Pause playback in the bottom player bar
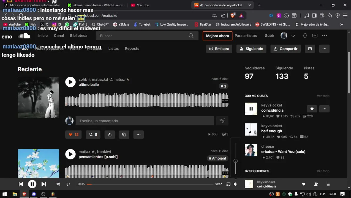This screenshot has width=351, height=198. coord(32,184)
